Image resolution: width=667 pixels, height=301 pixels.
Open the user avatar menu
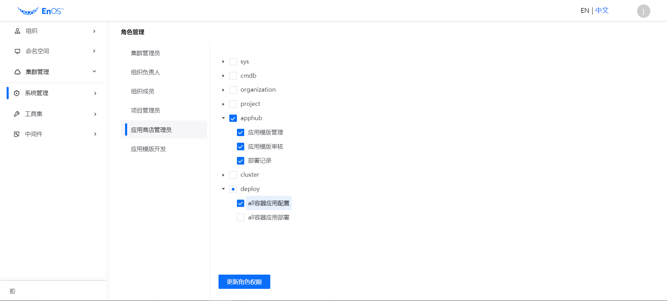click(643, 11)
